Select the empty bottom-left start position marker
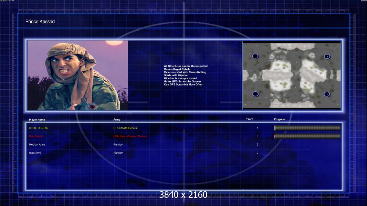Image resolution: width=367 pixels, height=206 pixels. [255, 94]
